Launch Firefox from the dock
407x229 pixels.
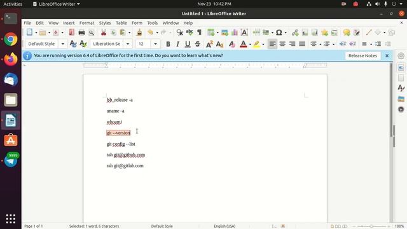pos(11,59)
